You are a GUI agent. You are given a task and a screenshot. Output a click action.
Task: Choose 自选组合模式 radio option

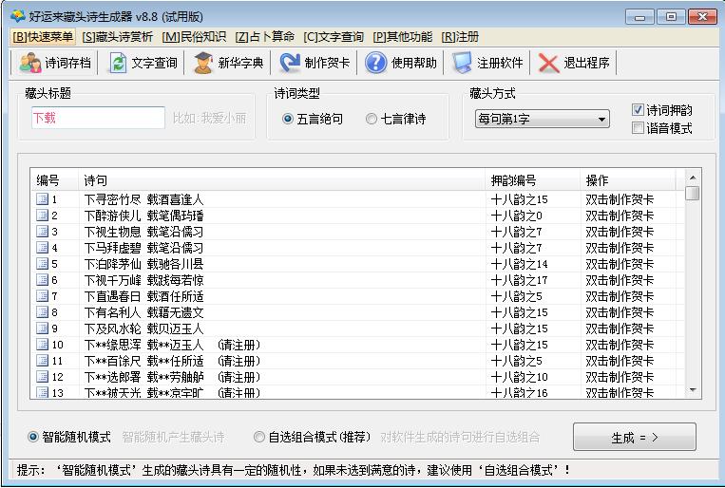click(x=259, y=437)
